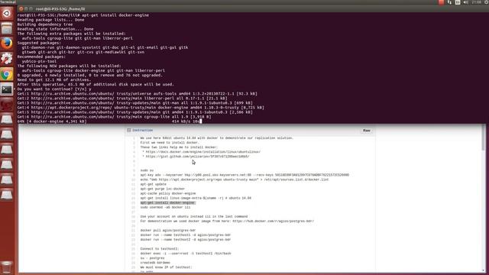The width and height of the screenshot is (489, 275).
Task: Click the terminal 'Get:1' aufs-tools download line
Action: [138, 93]
